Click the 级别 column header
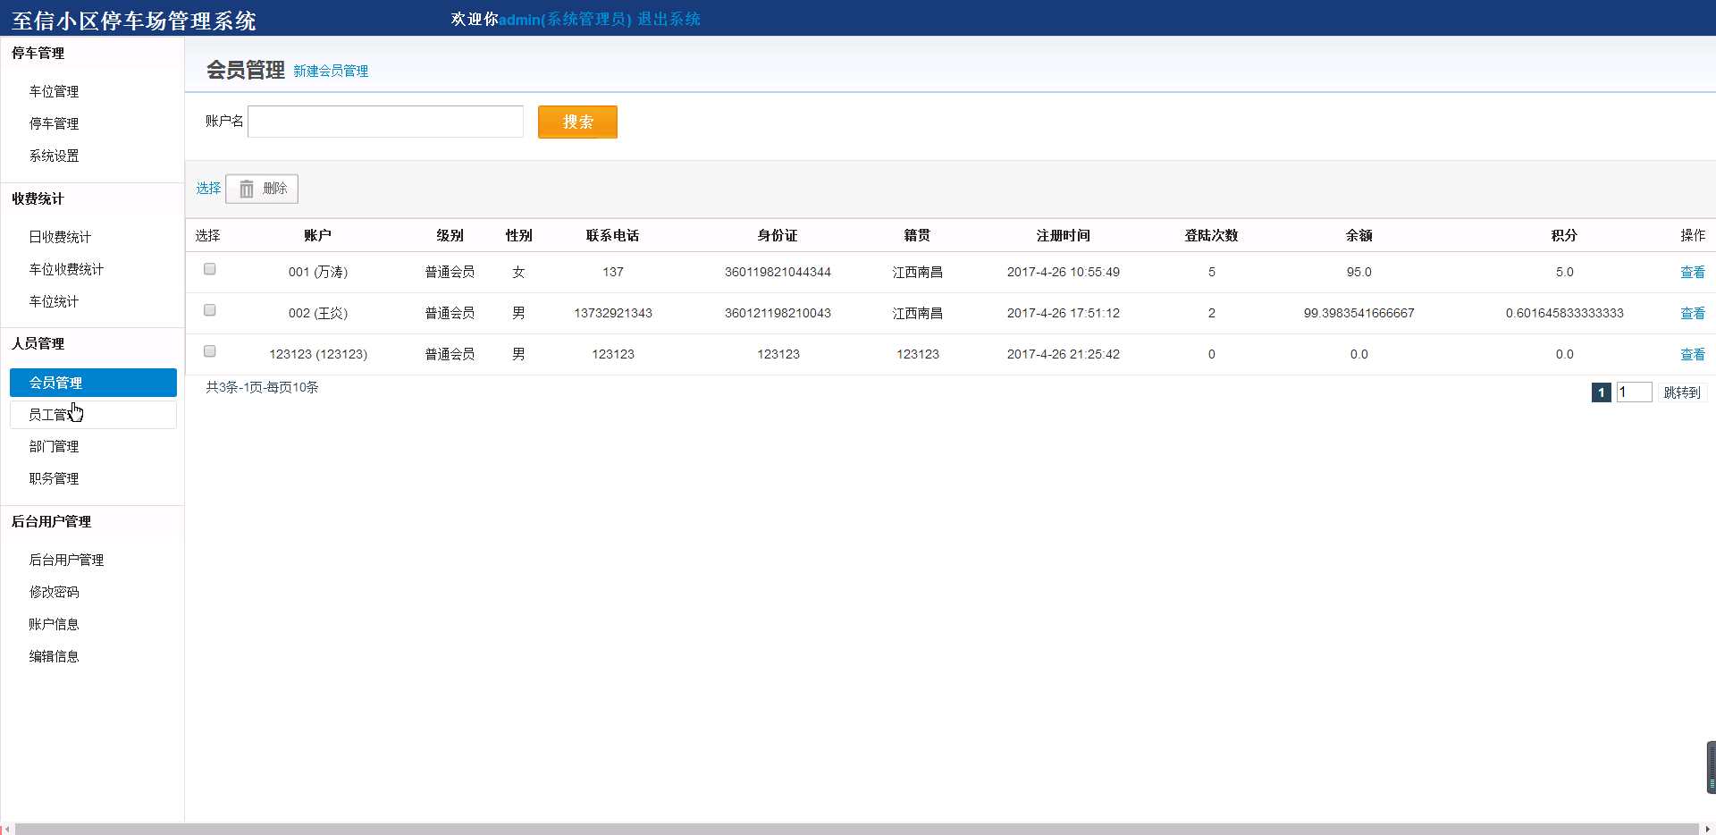The width and height of the screenshot is (1716, 835). click(450, 235)
